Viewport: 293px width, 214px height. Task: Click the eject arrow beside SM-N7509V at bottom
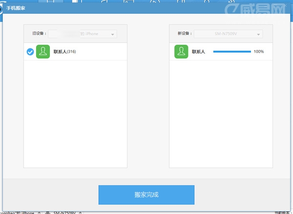click(x=81, y=213)
